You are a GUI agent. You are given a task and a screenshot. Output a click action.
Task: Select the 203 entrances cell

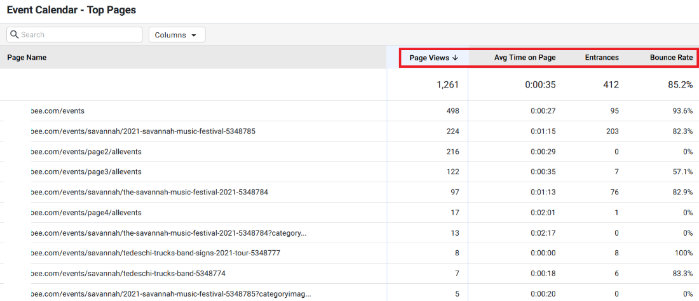coord(612,131)
